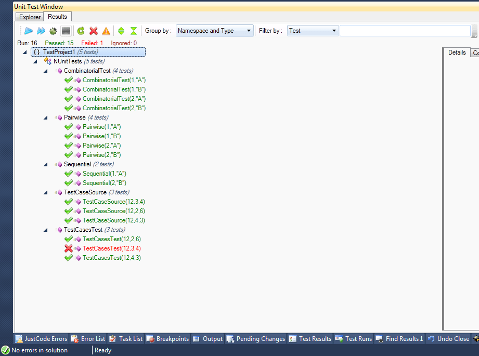Open the Pending Changes panel

256,339
